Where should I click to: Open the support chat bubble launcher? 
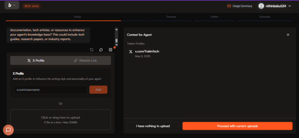(8, 130)
